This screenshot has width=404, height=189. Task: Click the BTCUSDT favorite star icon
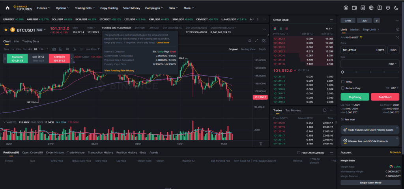[x=6, y=30]
